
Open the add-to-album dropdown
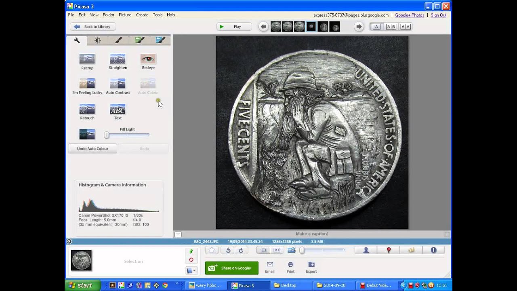tap(191, 270)
